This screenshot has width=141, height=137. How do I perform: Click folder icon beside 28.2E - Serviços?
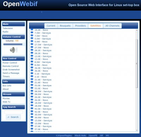point(32,50)
